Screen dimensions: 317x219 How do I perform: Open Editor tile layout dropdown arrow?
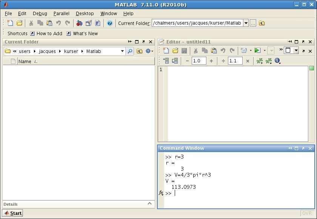296,50
